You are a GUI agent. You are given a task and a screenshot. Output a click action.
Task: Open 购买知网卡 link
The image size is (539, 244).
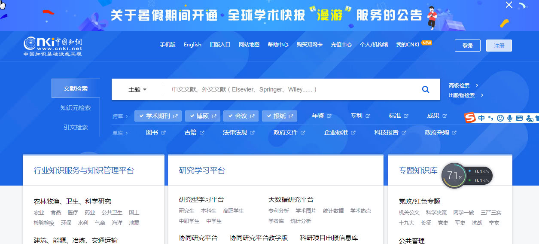pos(310,45)
